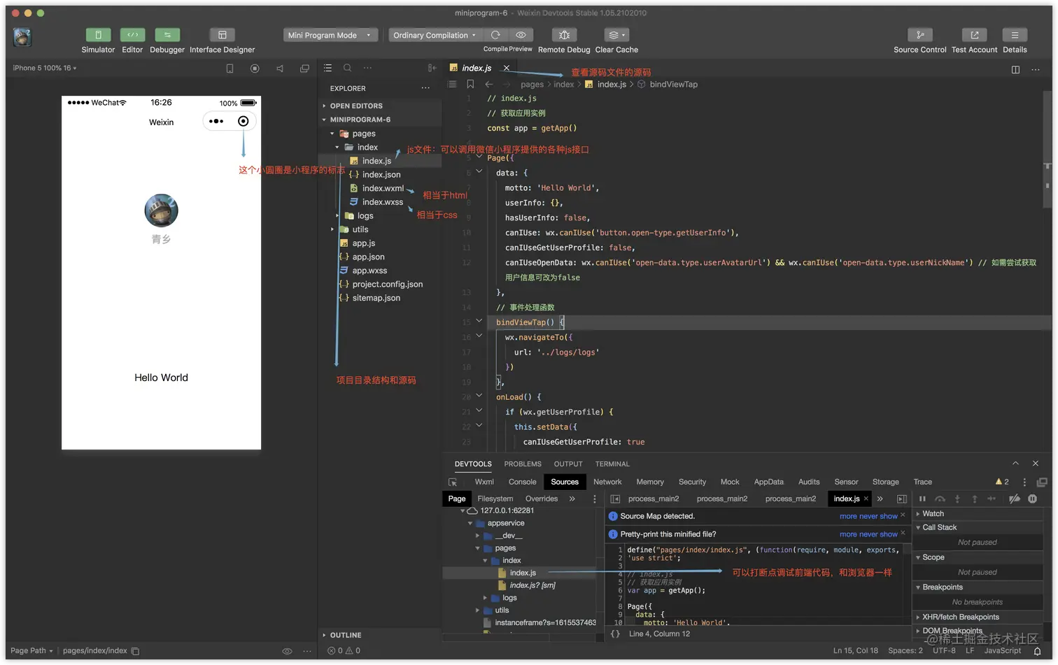Open search in the editor sidebar
The width and height of the screenshot is (1058, 665).
point(347,68)
